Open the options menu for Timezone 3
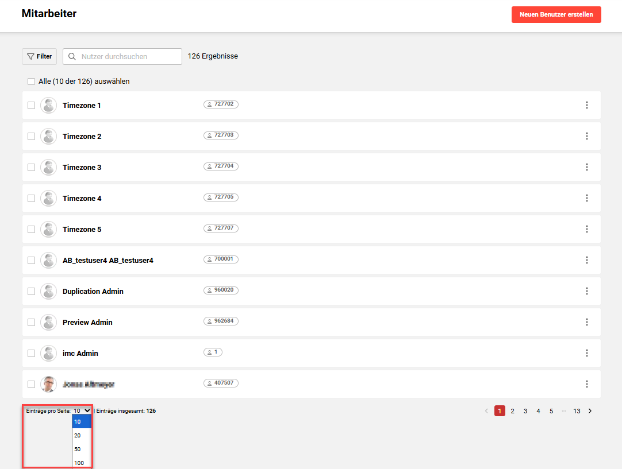Viewport: 622px width, 469px height. click(x=587, y=167)
